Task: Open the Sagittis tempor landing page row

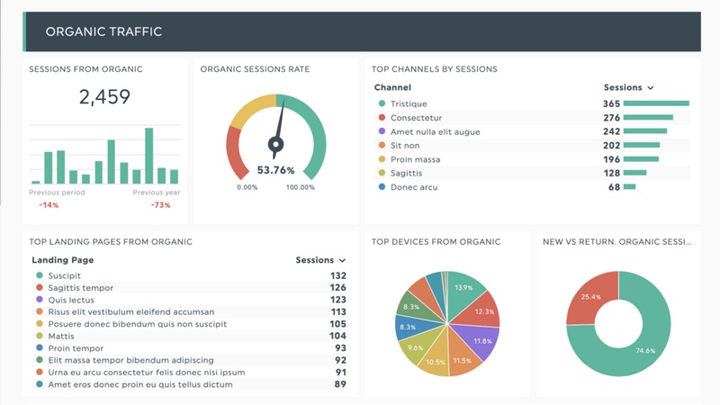Action: click(x=191, y=287)
